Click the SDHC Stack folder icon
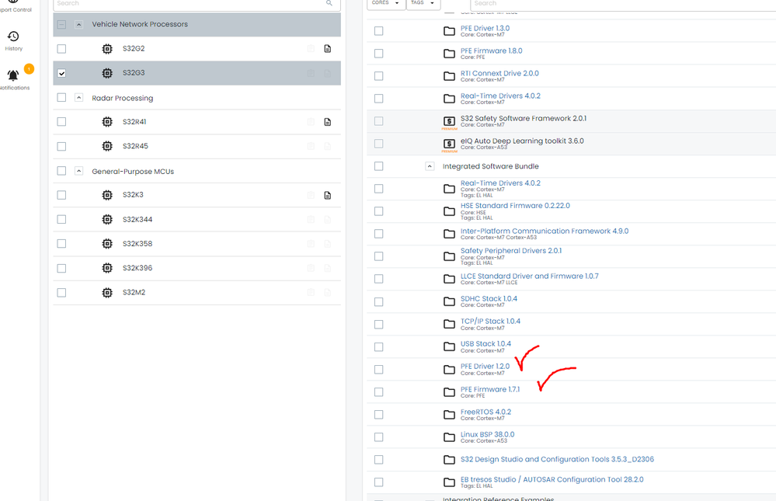Screen dimensions: 776x501 tap(449, 301)
